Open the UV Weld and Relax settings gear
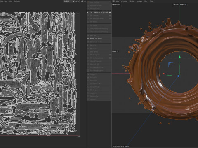198x148 pixels. click(x=110, y=18)
